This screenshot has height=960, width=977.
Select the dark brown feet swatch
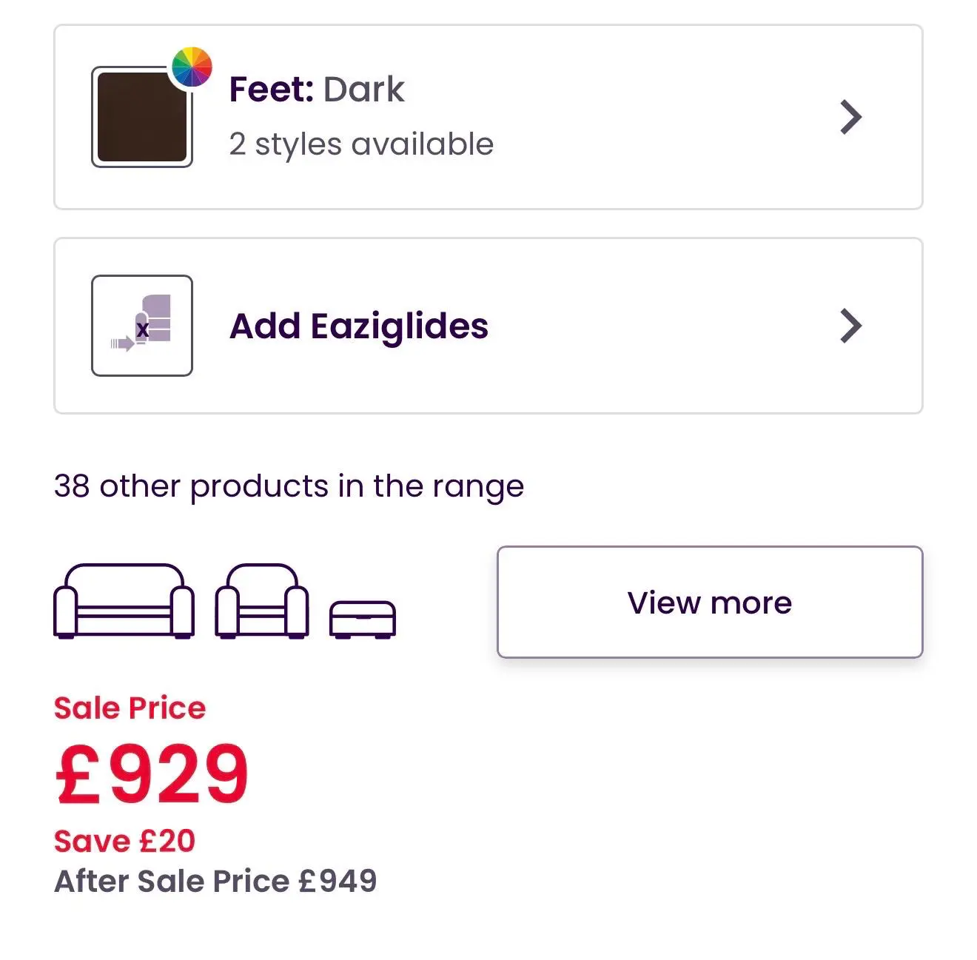click(141, 117)
